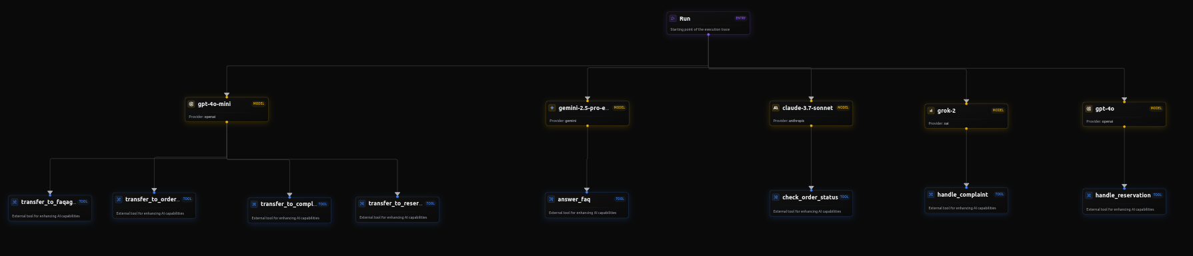Click the OpenAI icon on gpt-4o-mini node

191,104
